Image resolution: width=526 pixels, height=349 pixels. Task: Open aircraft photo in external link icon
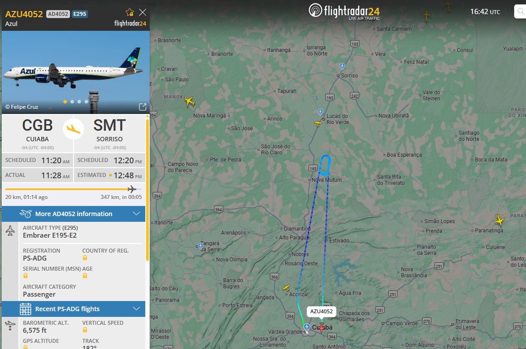tap(143, 107)
